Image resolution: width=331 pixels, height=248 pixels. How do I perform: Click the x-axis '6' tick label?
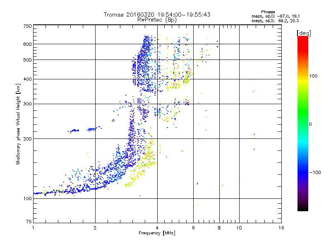193,228
